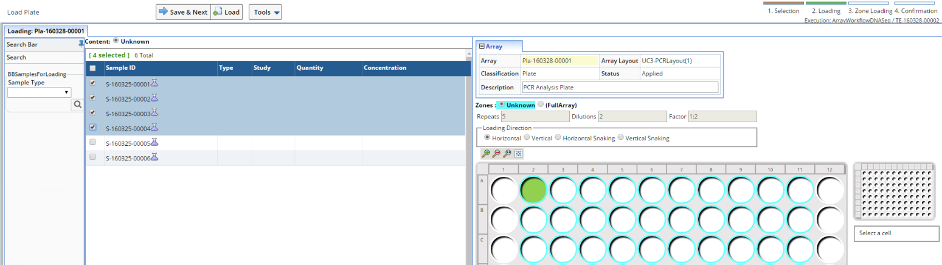The image size is (942, 265).
Task: Uncheck the checkbox for S-160325-00001
Action: (x=92, y=83)
